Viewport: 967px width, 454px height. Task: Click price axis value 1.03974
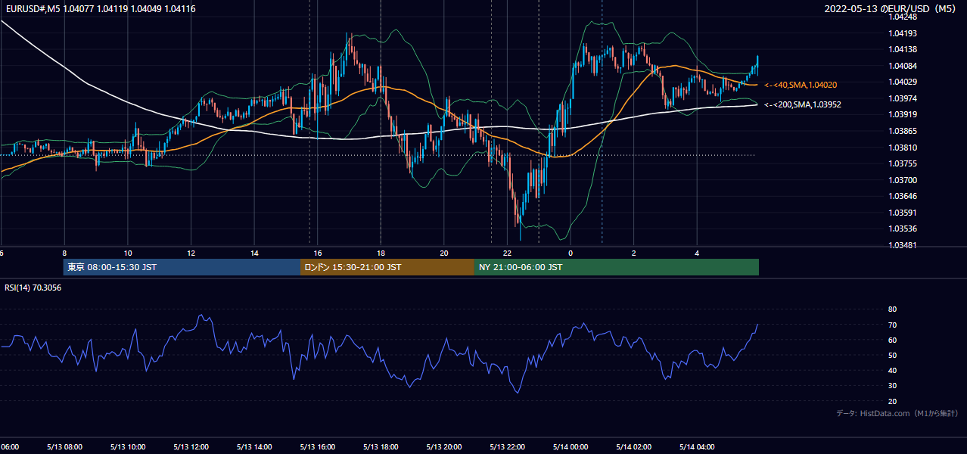902,98
